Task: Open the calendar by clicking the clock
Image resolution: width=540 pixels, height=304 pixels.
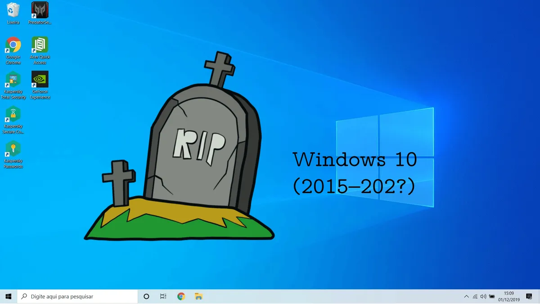Action: tap(509, 296)
